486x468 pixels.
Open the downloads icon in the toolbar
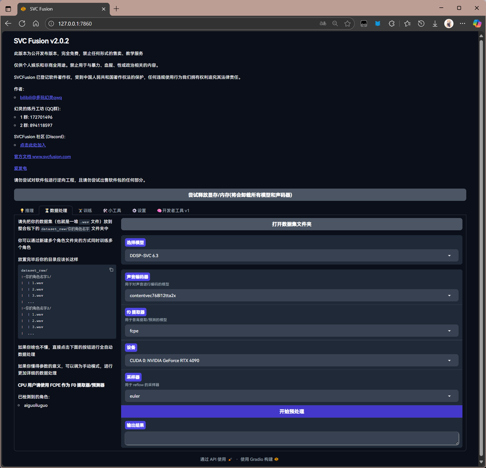(435, 24)
